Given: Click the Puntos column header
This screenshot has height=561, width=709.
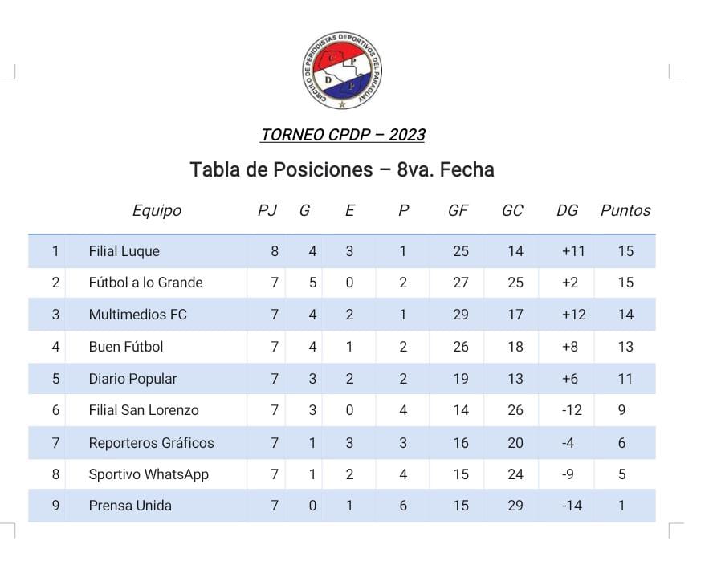Looking at the screenshot, I should pos(625,210).
